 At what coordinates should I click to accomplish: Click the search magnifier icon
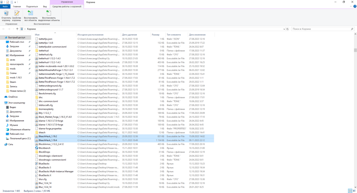click(x=352, y=29)
